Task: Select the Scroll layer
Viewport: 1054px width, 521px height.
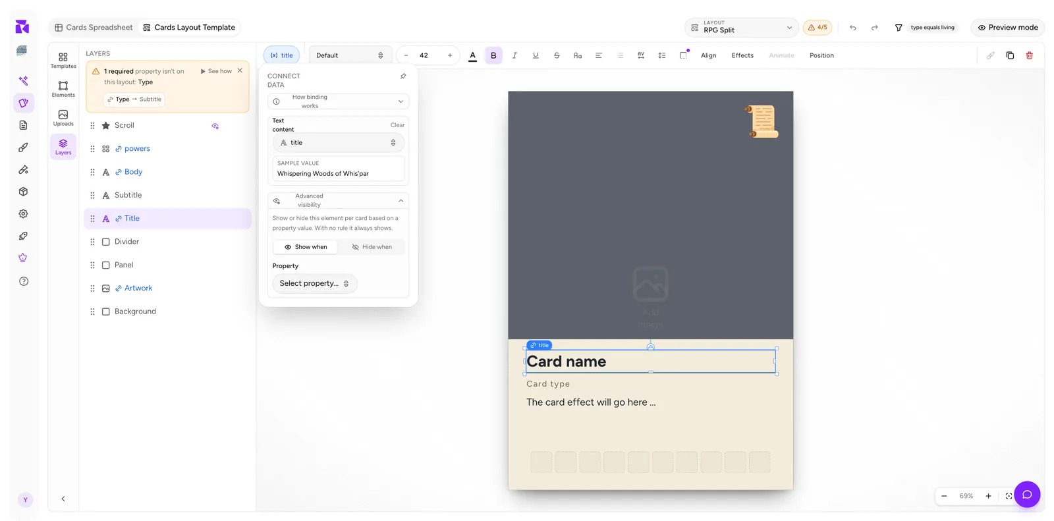Action: 168,125
